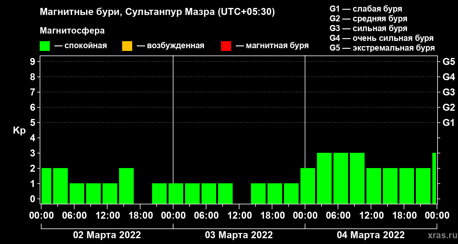Click the green 'спокойная' legend swatch
The height and width of the screenshot is (244, 458).
pyautogui.click(x=45, y=46)
